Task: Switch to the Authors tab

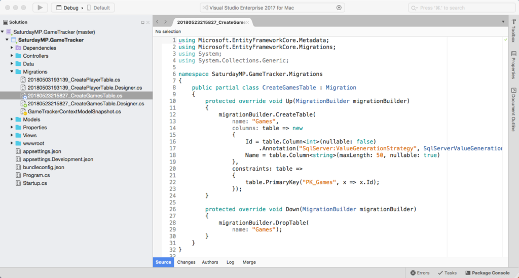Action: click(210, 262)
